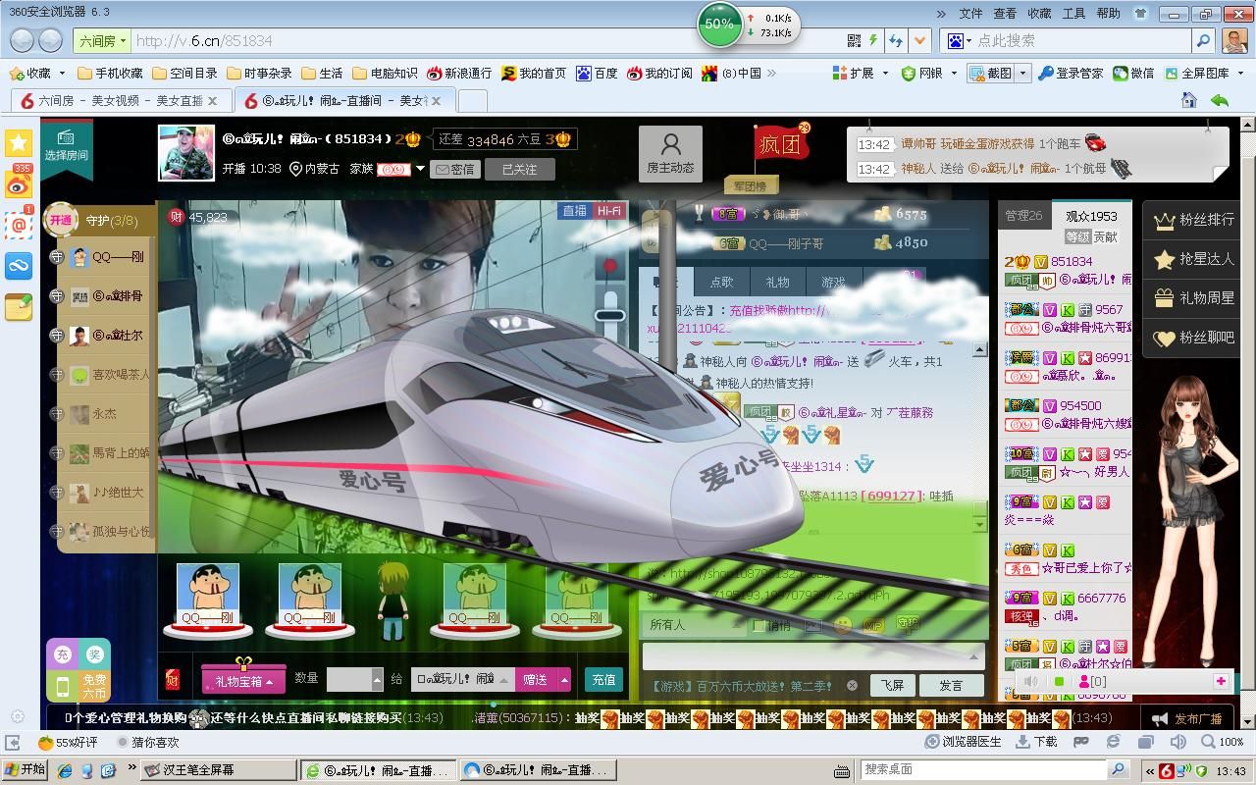The height and width of the screenshot is (785, 1256).
Task: Click the red record button on video
Action: pyautogui.click(x=609, y=266)
